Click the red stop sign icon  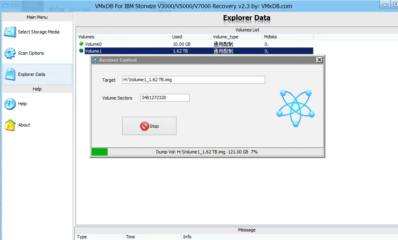click(x=144, y=126)
